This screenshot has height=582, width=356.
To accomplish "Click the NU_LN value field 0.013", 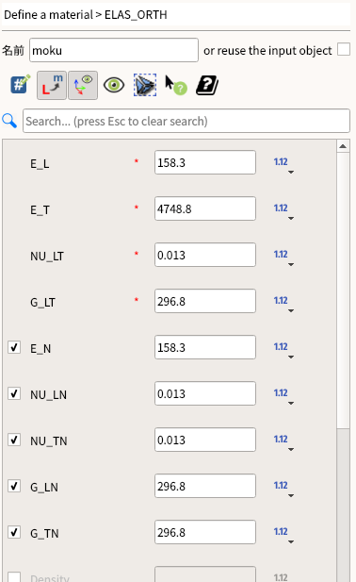I will pos(205,393).
